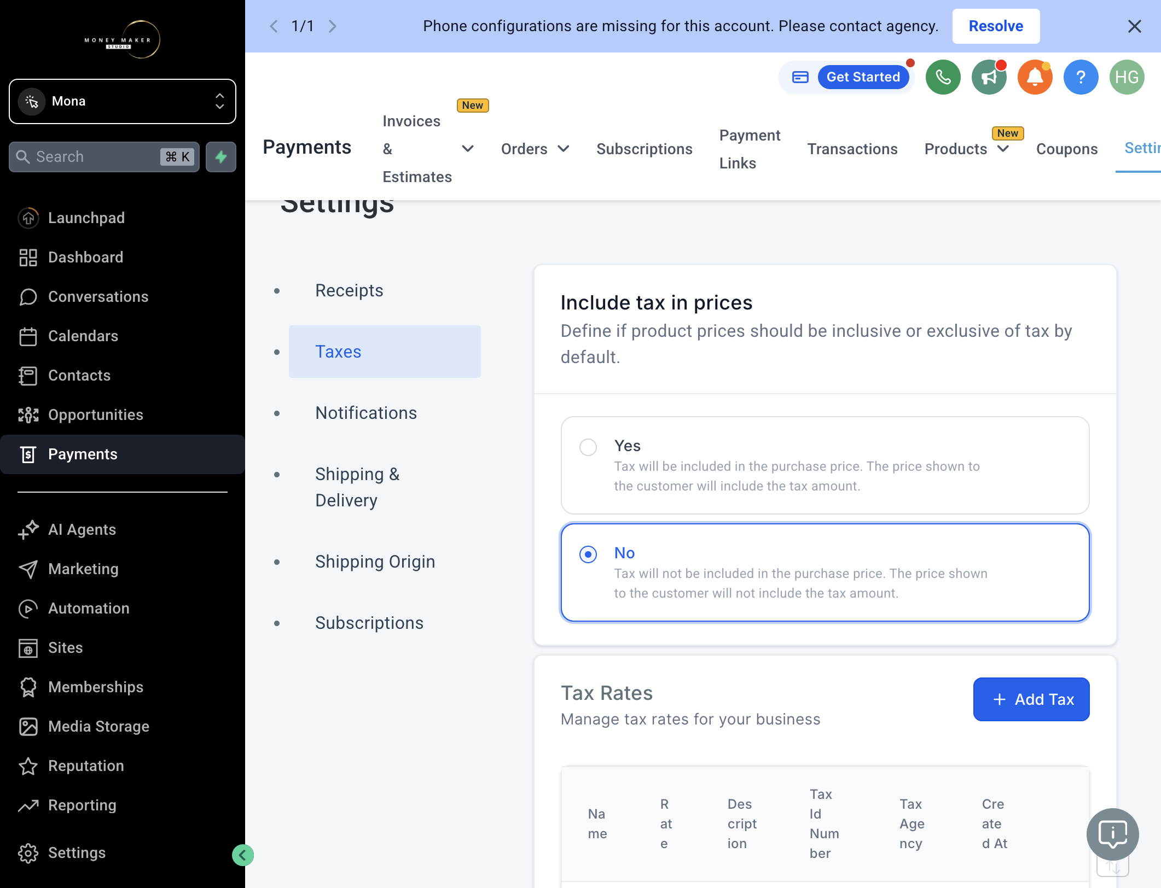The image size is (1161, 888).
Task: Open the Subscriptions payments tab
Action: coord(645,149)
